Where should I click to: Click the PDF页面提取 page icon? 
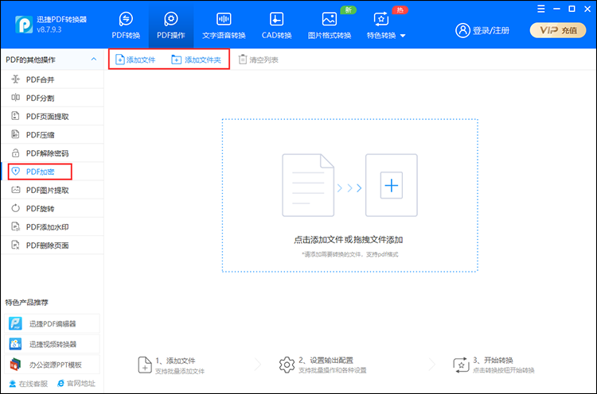(x=15, y=115)
